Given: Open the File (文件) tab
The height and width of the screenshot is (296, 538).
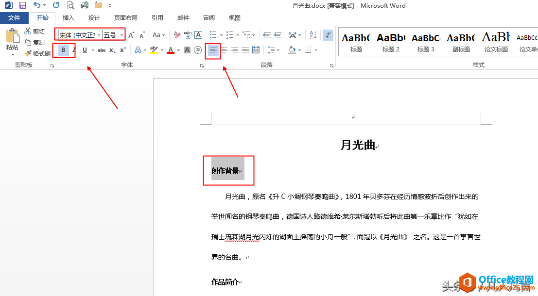Looking at the screenshot, I should (x=14, y=18).
